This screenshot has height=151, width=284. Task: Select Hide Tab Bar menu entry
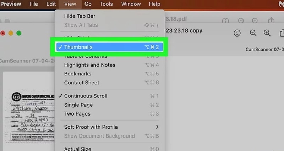pos(80,16)
